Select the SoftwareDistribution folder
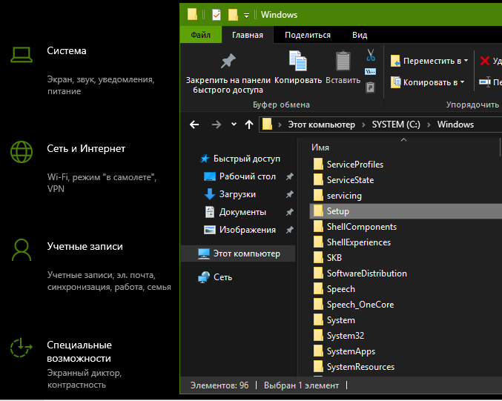Screen dimensions: 502x401 pyautogui.click(x=367, y=274)
